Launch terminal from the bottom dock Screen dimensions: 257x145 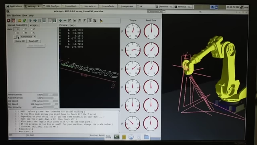pos(116,137)
